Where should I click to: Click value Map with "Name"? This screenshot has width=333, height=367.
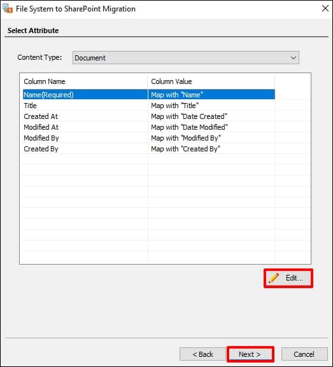click(x=177, y=95)
